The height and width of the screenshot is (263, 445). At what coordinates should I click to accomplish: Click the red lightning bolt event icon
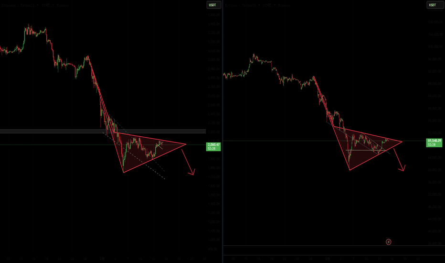coord(389,242)
